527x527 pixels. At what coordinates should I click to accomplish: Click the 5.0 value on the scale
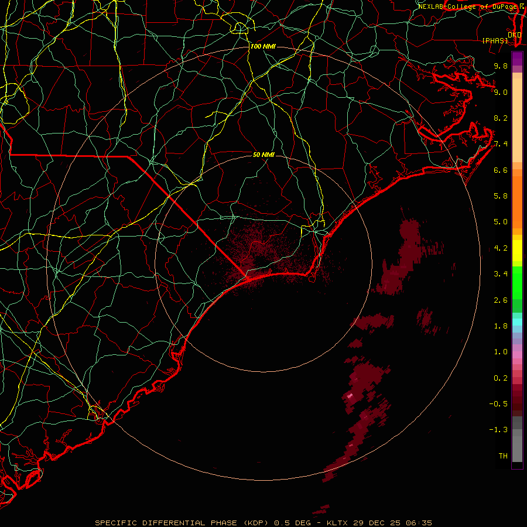[501, 222]
